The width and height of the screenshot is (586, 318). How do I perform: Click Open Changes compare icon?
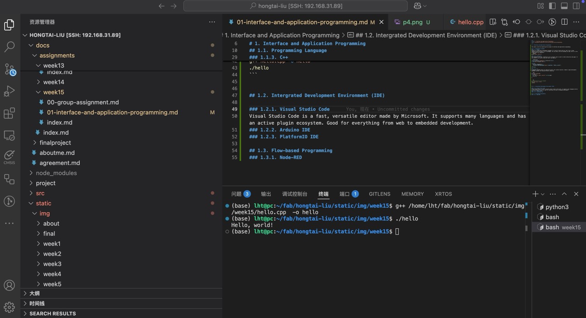pyautogui.click(x=505, y=22)
